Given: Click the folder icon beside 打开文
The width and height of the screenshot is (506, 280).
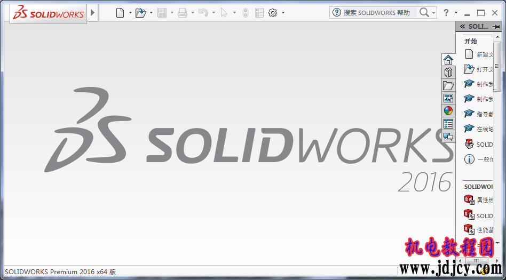Looking at the screenshot, I should tap(469, 69).
